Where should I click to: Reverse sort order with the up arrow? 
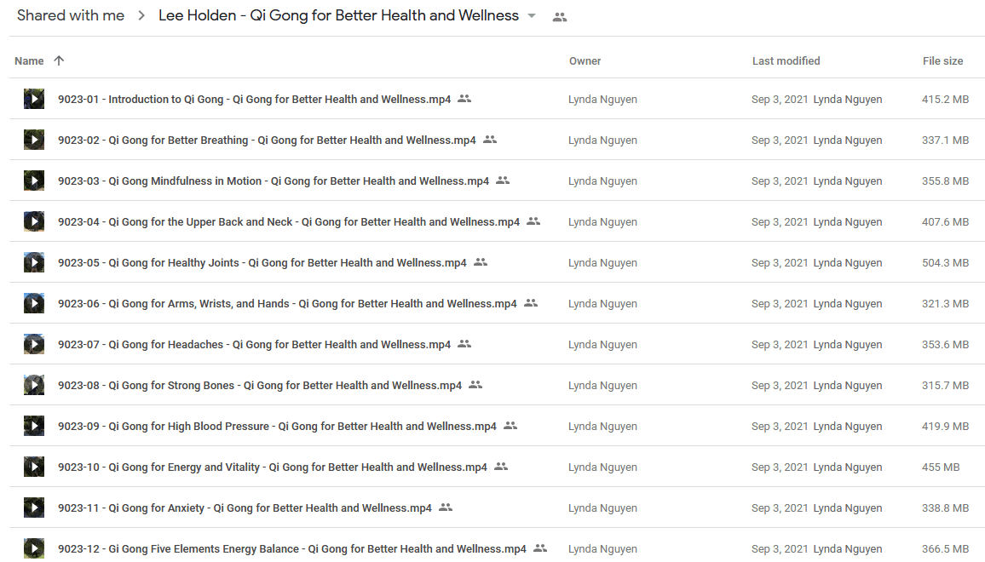click(x=59, y=60)
